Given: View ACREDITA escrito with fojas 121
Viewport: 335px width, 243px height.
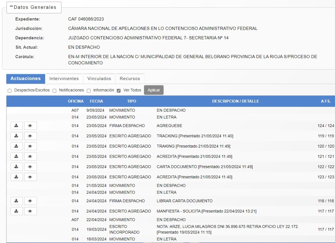Looking at the screenshot, I should [30, 156].
